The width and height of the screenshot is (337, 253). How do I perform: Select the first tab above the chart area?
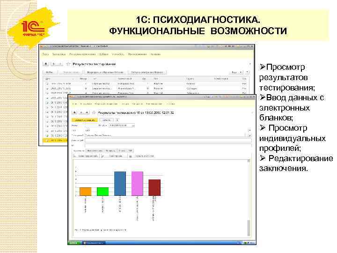pos(79,150)
